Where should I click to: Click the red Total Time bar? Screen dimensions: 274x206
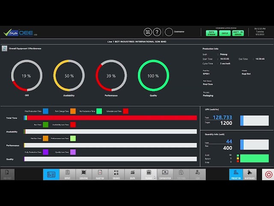coord(110,118)
